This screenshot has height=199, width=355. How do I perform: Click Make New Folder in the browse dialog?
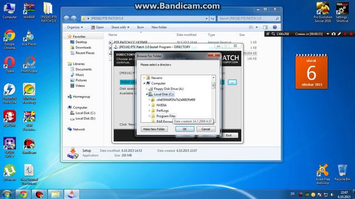tap(154, 129)
